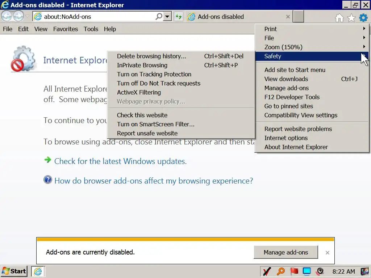The width and height of the screenshot is (371, 278).
Task: Close the Add-ons disabled tab
Action: (x=288, y=17)
